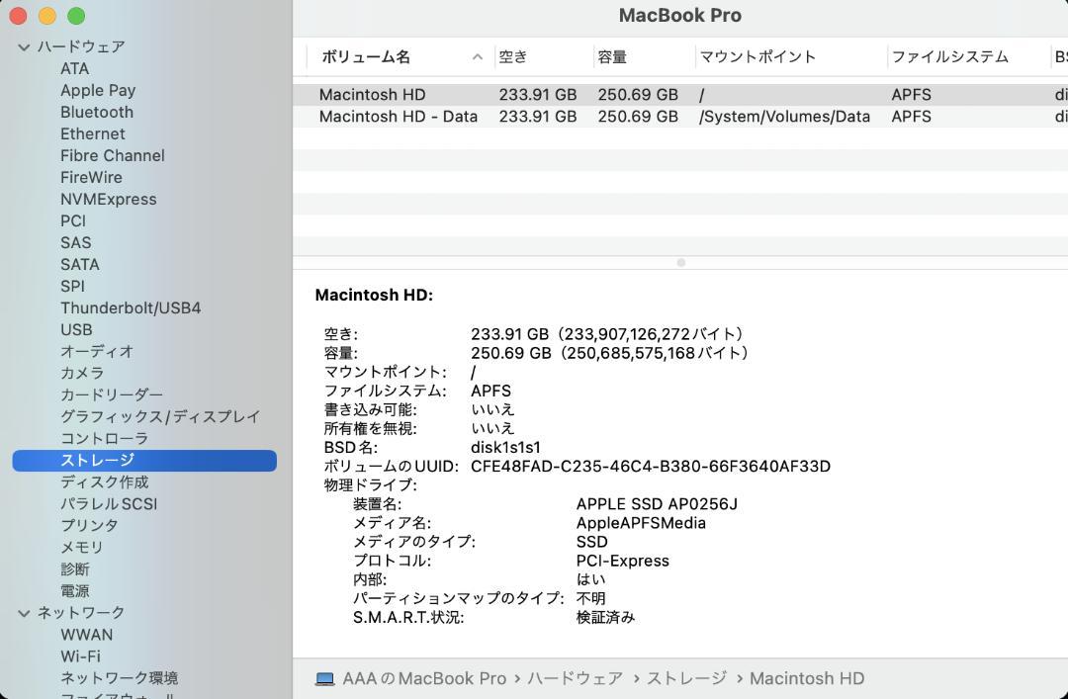1068x699 pixels.
Task: Collapse the ネットワーク section chevron
Action: tap(24, 613)
